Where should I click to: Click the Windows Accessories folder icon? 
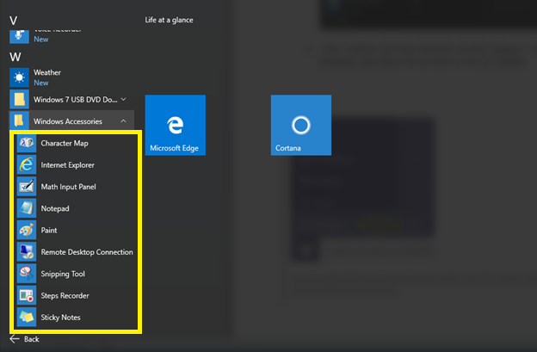(19, 120)
